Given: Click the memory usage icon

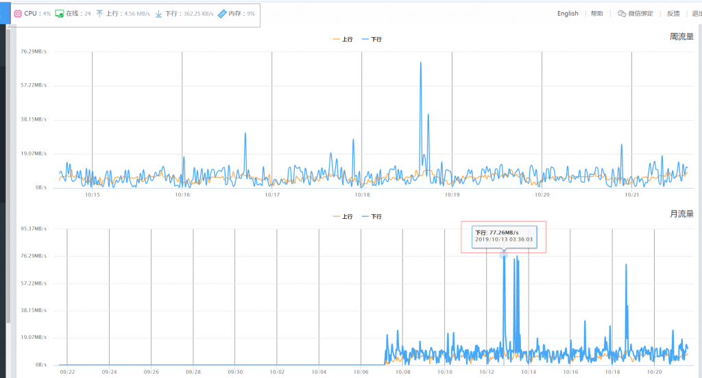Looking at the screenshot, I should 221,14.
